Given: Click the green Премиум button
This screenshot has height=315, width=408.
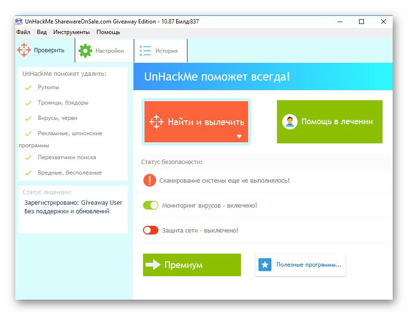Looking at the screenshot, I should (x=192, y=265).
